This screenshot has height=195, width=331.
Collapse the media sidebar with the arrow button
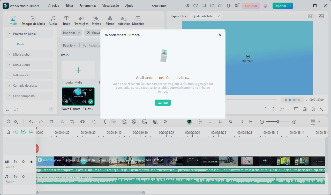pyautogui.click(x=51, y=109)
